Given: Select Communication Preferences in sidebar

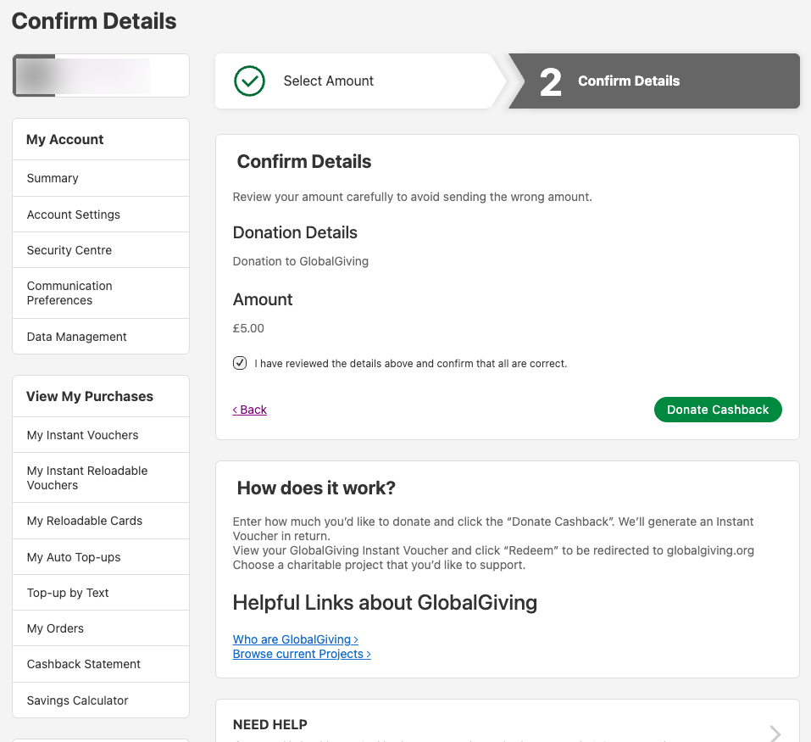Looking at the screenshot, I should click(x=69, y=293).
